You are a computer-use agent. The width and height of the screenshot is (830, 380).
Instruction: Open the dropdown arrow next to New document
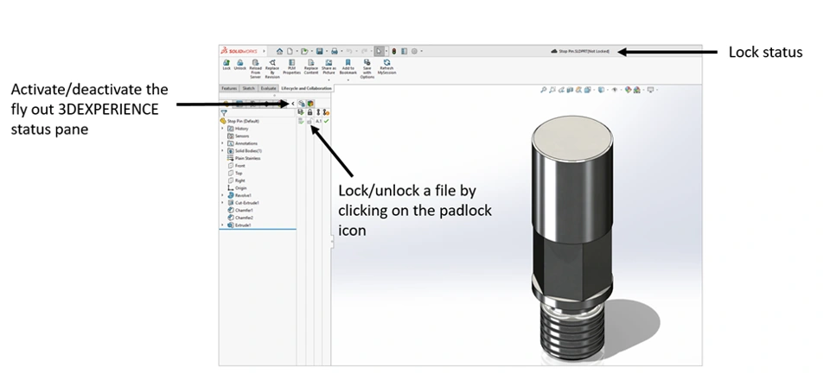coord(297,51)
